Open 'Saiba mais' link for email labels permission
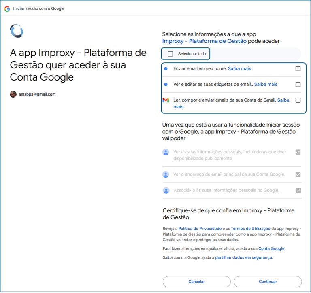 coord(266,85)
